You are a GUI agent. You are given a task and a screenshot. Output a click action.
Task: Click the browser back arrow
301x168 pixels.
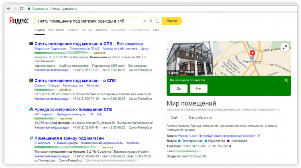[8, 9]
